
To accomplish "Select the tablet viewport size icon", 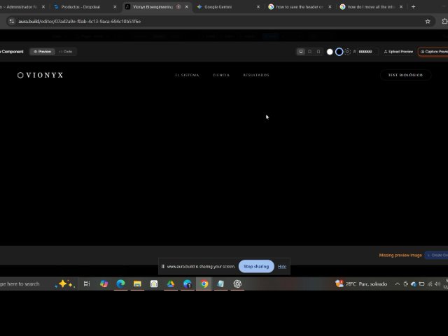I will (310, 51).
